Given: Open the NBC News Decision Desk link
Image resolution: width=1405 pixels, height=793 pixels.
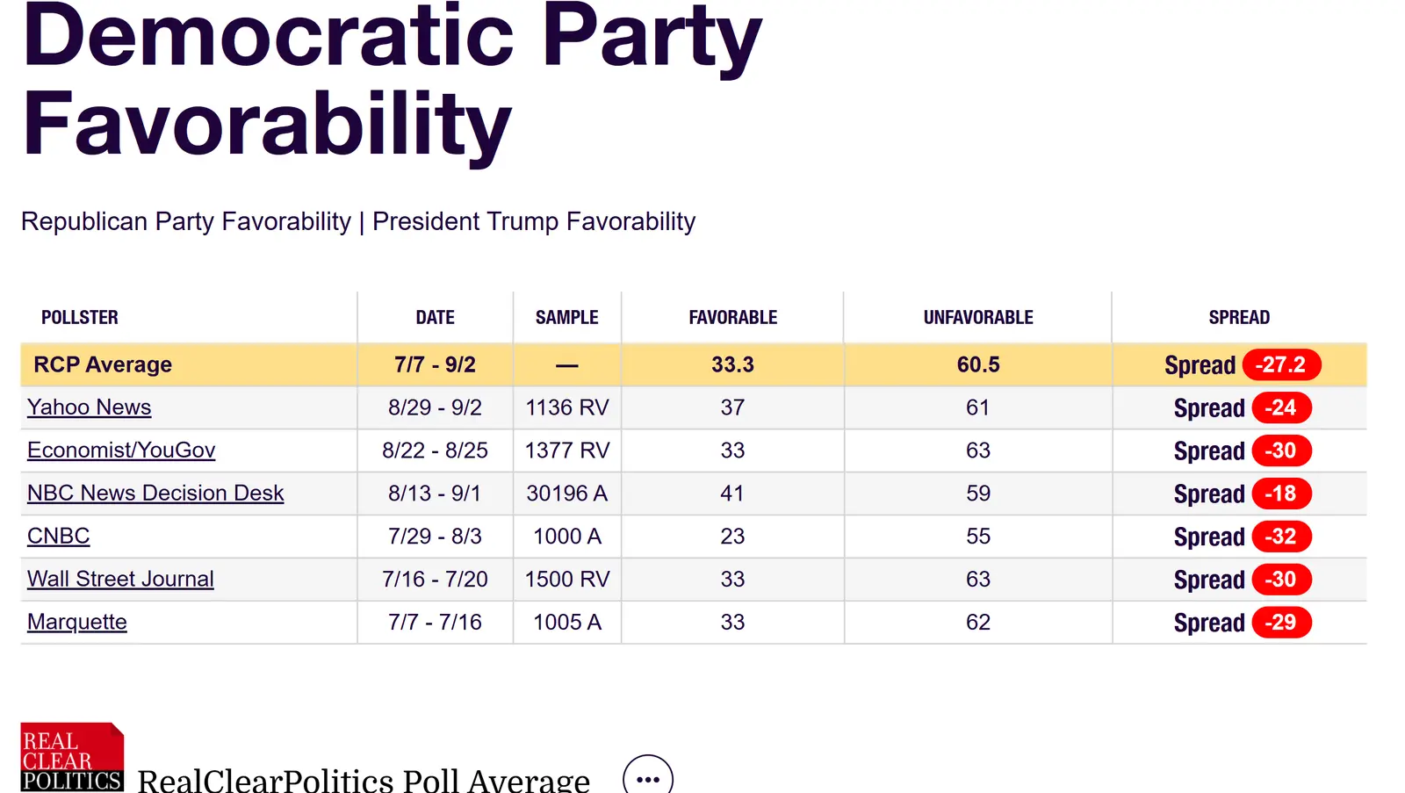Looking at the screenshot, I should click(x=155, y=494).
